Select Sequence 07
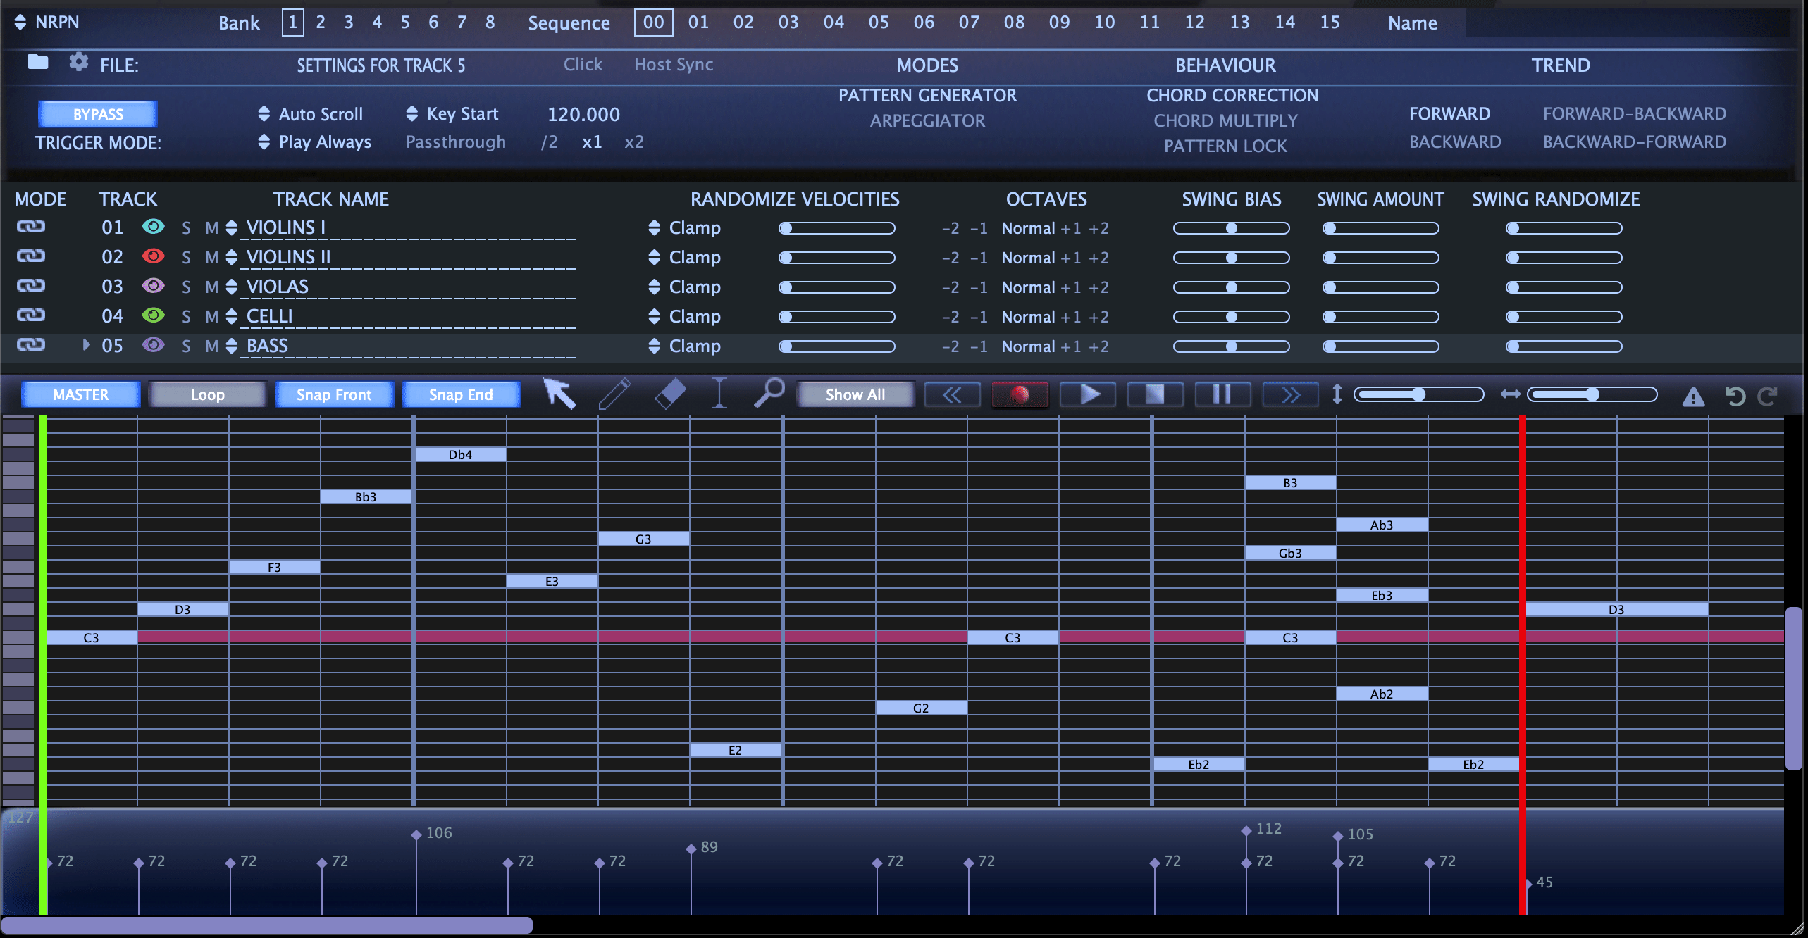This screenshot has width=1808, height=938. (969, 22)
